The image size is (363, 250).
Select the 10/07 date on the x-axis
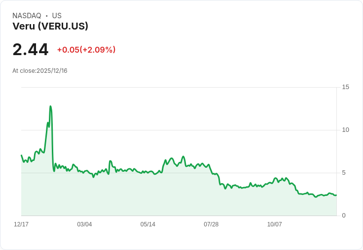274,224
